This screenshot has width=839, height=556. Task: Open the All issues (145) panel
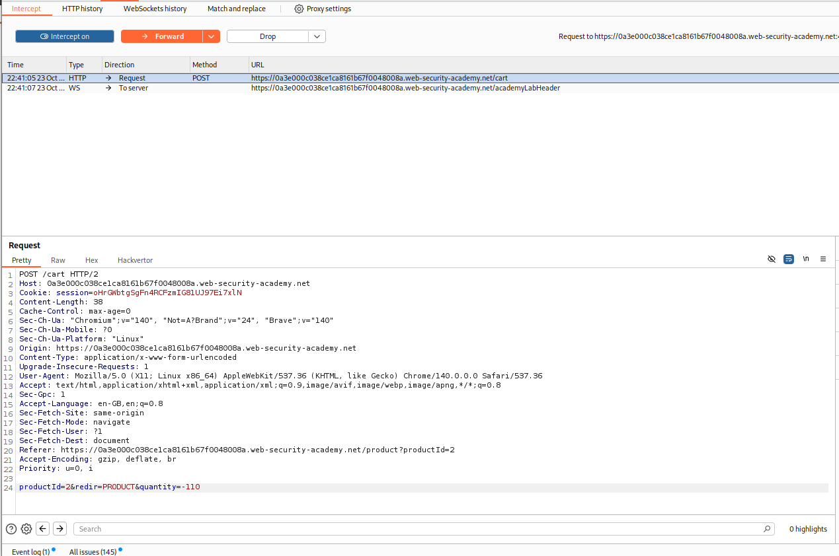coord(93,551)
